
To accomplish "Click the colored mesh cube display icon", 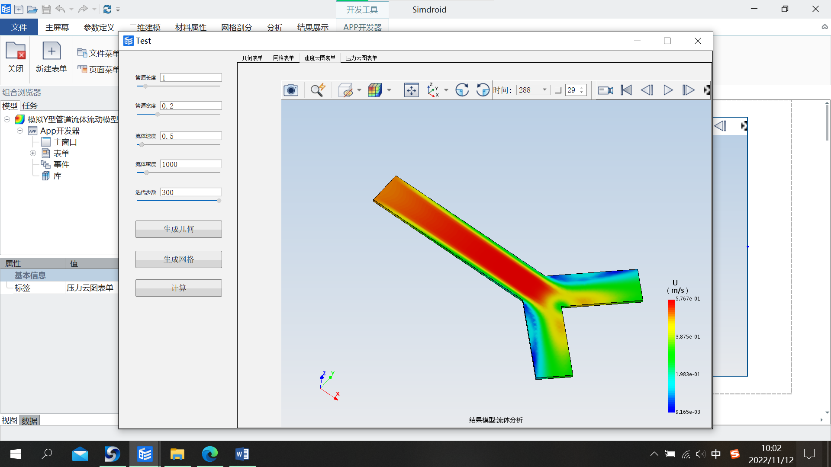I will coord(375,90).
